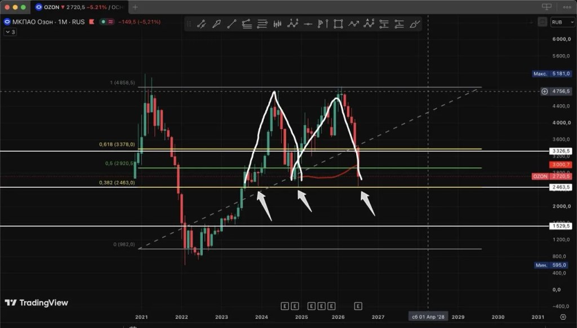Click 2021 on the time axis
577x328 pixels.
click(x=141, y=317)
